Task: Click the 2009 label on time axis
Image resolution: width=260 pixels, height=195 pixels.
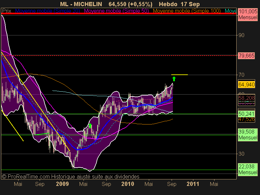Action: (62, 184)
